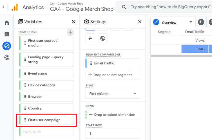The image size is (212, 140).
Task: Open Advertising icon in left sidebar
Action: pyautogui.click(x=7, y=58)
